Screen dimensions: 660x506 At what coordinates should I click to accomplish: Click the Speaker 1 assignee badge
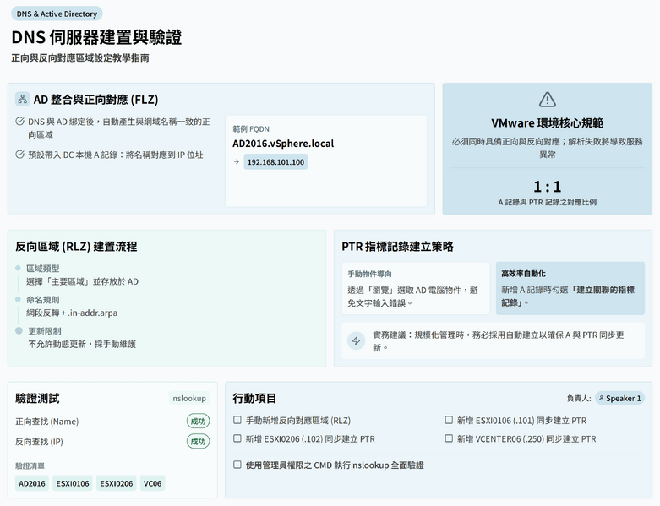(x=619, y=398)
